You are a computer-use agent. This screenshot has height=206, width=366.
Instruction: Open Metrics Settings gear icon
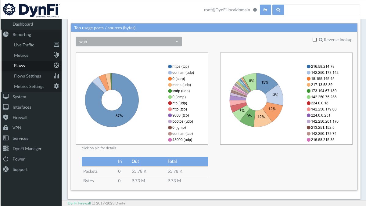[x=56, y=86]
